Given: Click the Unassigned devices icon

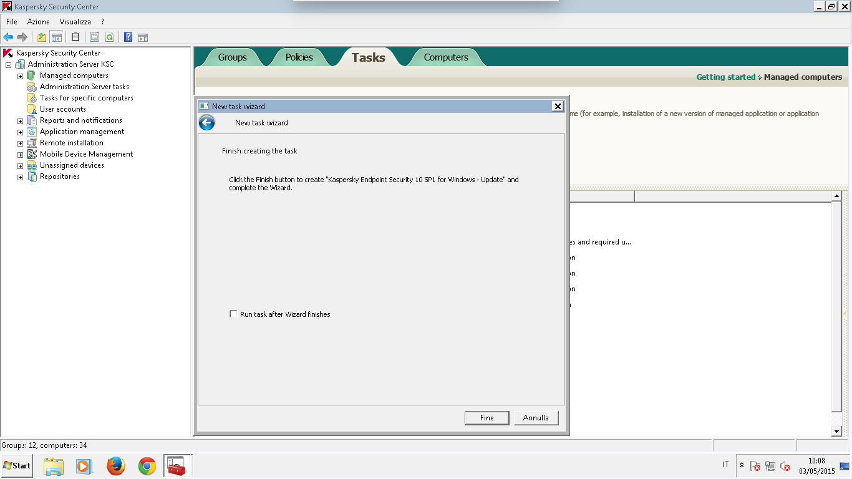Looking at the screenshot, I should 32,165.
